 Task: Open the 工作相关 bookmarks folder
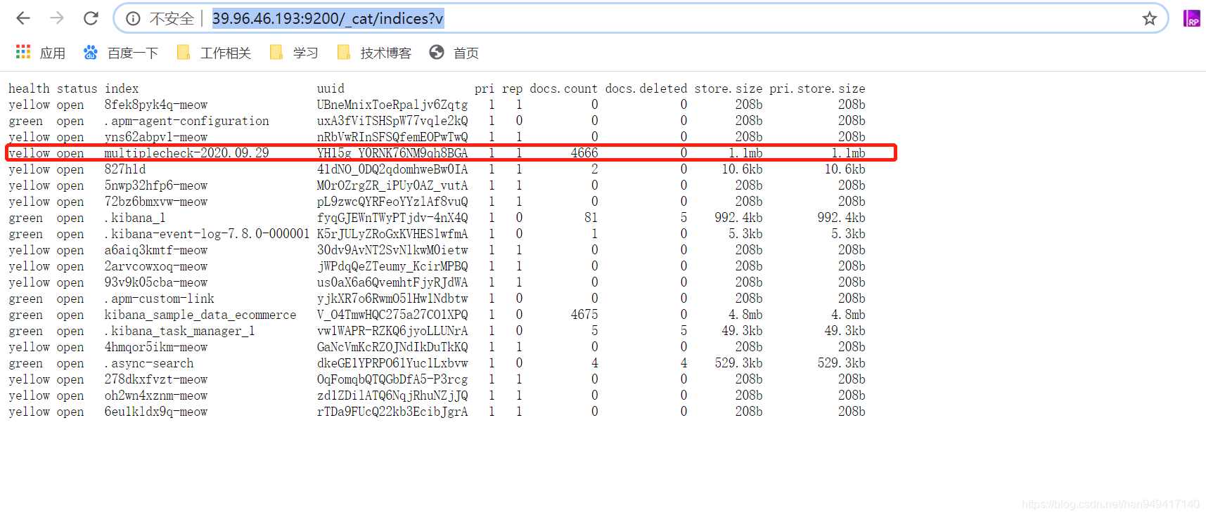214,53
